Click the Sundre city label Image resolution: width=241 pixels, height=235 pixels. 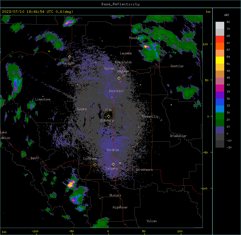(82, 109)
